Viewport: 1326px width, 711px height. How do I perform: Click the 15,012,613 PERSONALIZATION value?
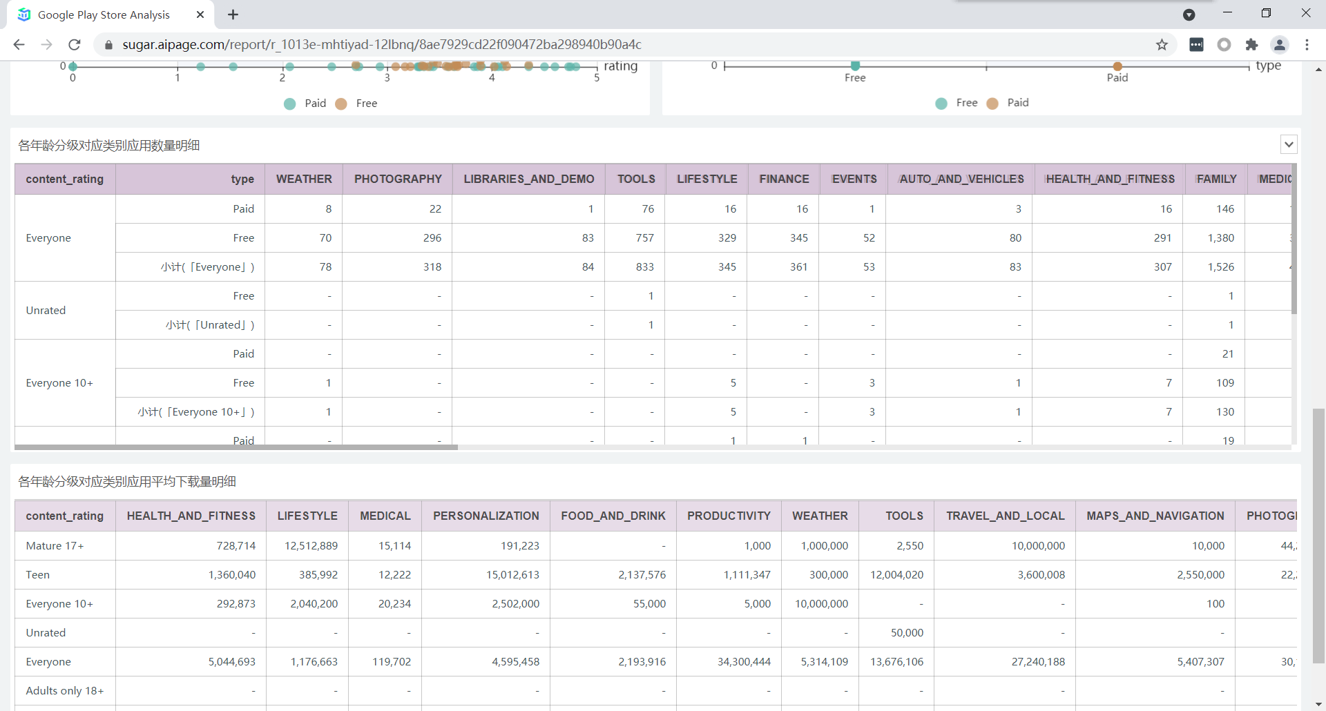point(513,575)
